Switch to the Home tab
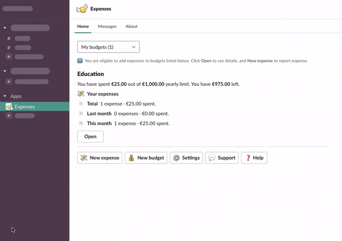 pos(83,26)
